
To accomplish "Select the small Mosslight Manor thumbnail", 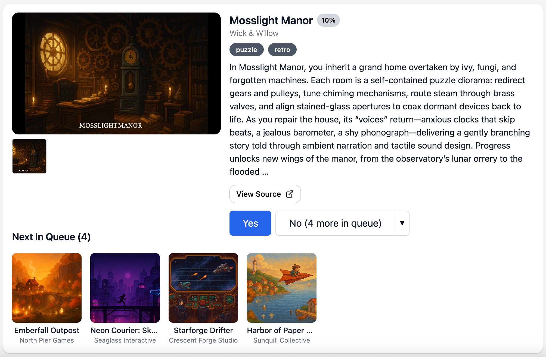I will [x=29, y=156].
